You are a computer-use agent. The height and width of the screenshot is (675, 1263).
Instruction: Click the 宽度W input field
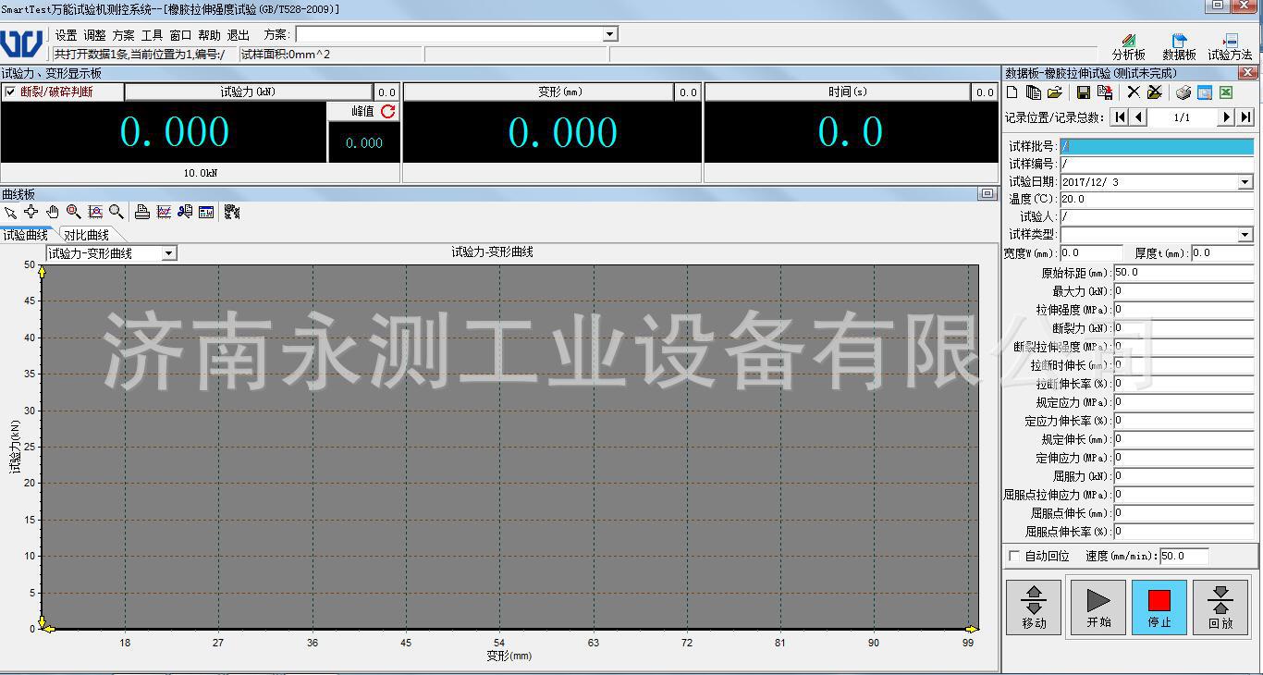click(1092, 253)
